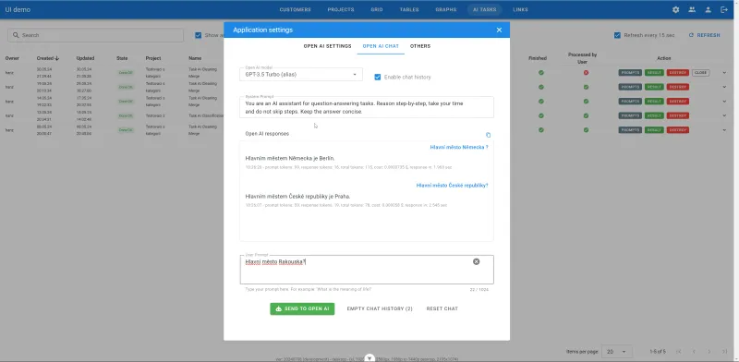Toggle the Refresh every 15 sec checkbox
Image resolution: width=739 pixels, height=362 pixels.
click(x=617, y=35)
